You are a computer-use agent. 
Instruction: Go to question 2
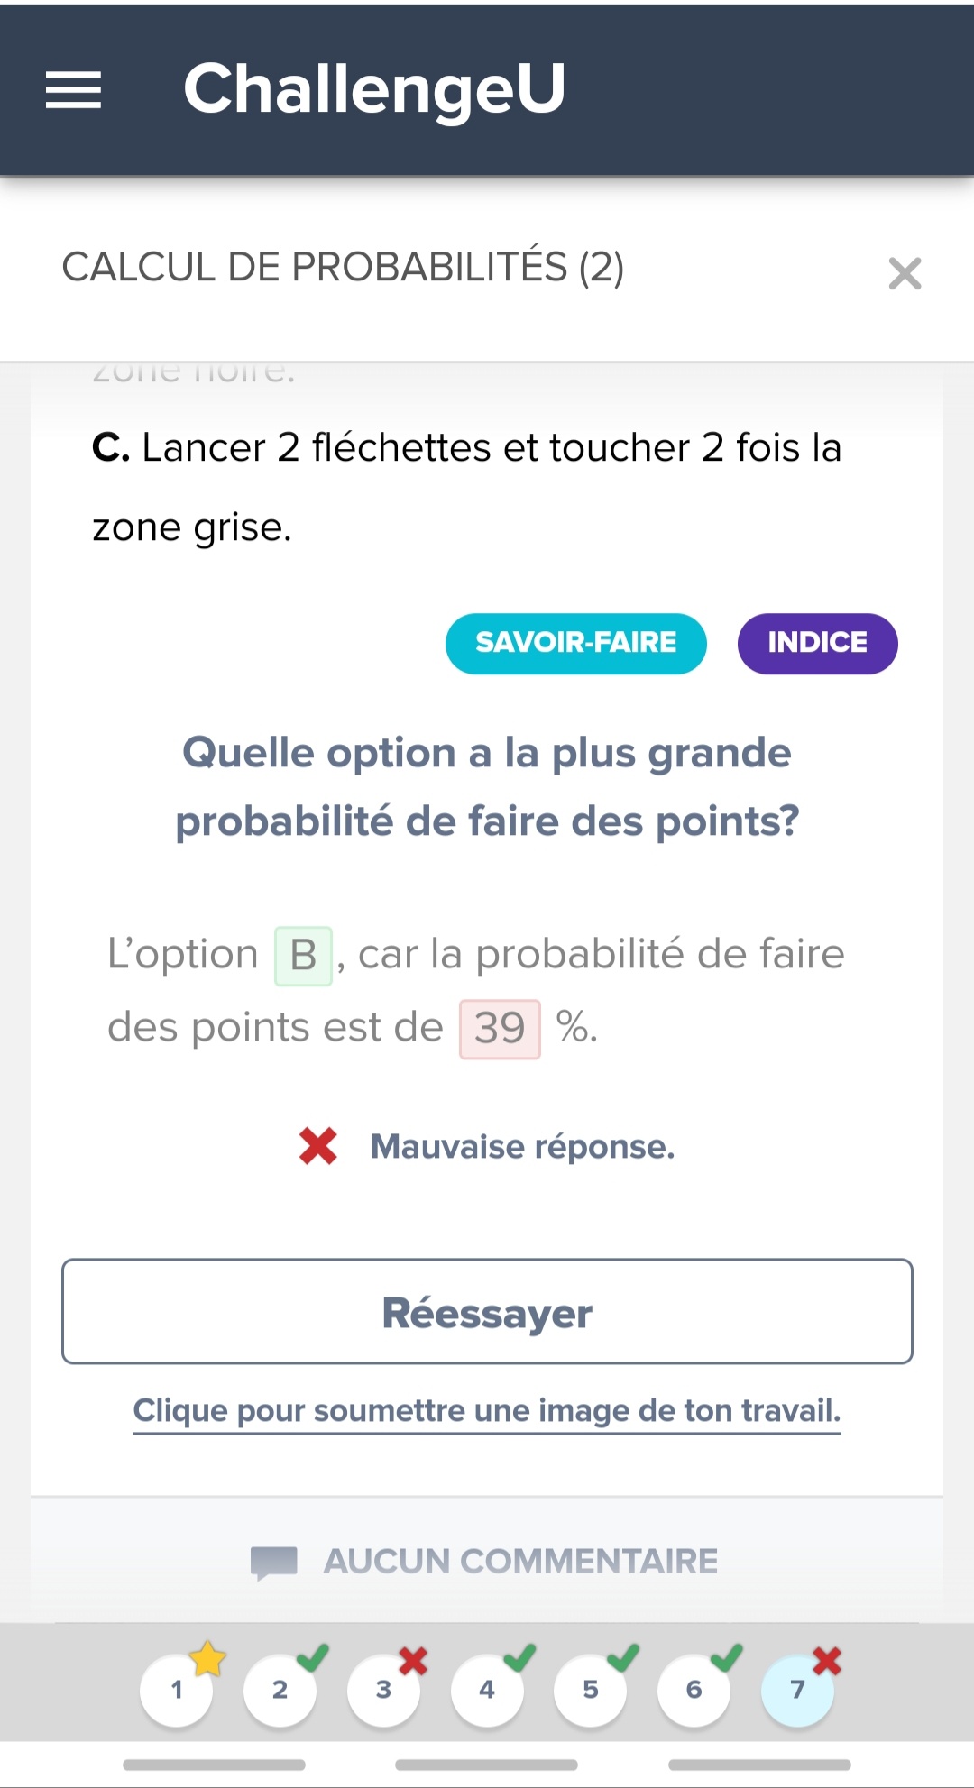click(x=280, y=1690)
